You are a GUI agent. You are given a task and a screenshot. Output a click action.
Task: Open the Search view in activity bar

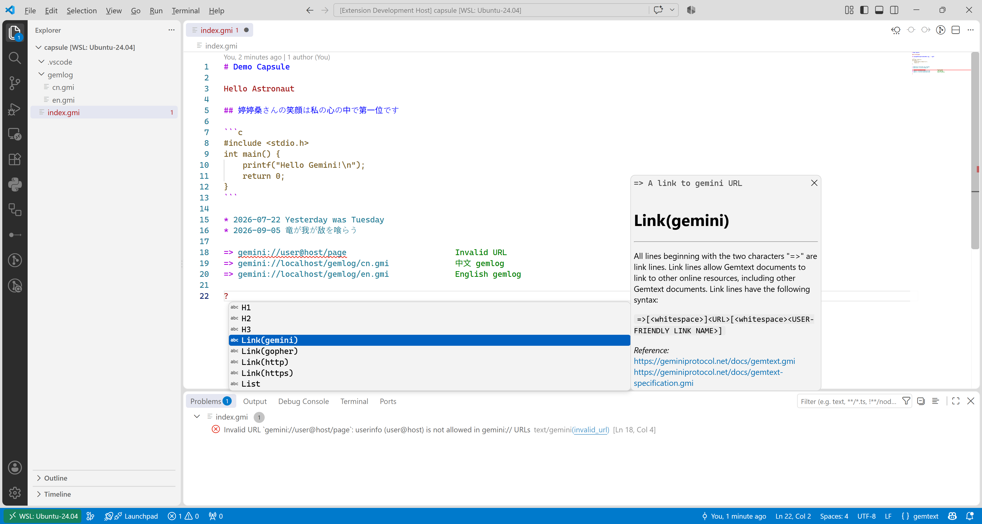(x=15, y=58)
